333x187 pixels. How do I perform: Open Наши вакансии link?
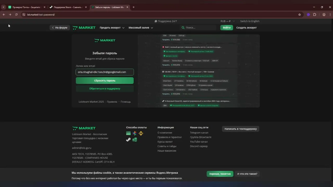167,151
